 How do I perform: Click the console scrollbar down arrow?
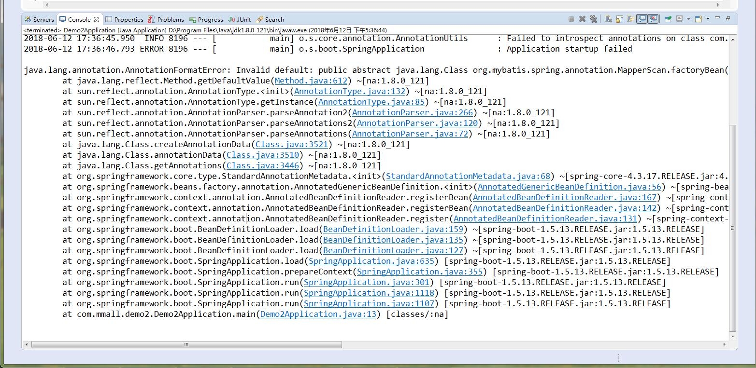(733, 336)
